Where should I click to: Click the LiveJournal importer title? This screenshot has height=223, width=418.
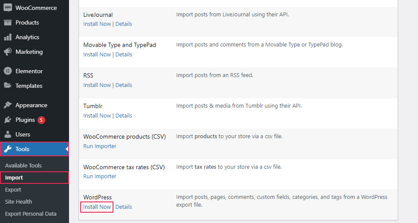pyautogui.click(x=98, y=15)
